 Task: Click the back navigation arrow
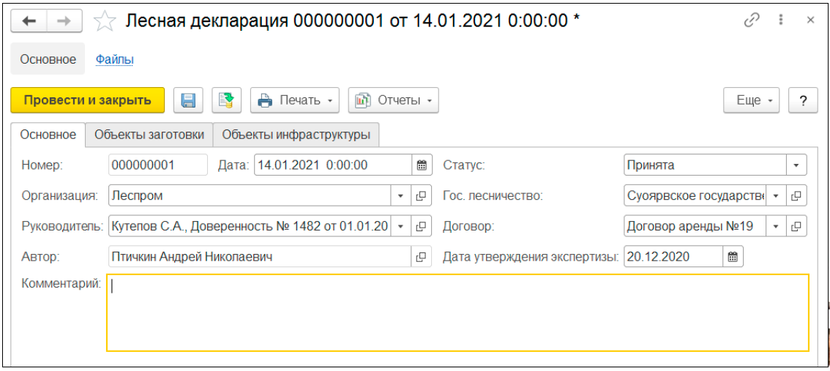pyautogui.click(x=29, y=21)
